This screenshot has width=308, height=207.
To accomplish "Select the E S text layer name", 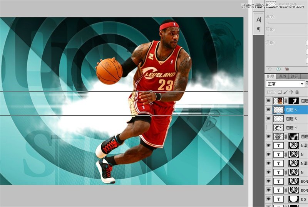I will tap(303, 199).
